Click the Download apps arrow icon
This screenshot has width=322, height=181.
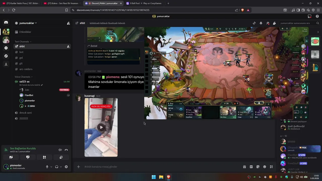pos(6,64)
